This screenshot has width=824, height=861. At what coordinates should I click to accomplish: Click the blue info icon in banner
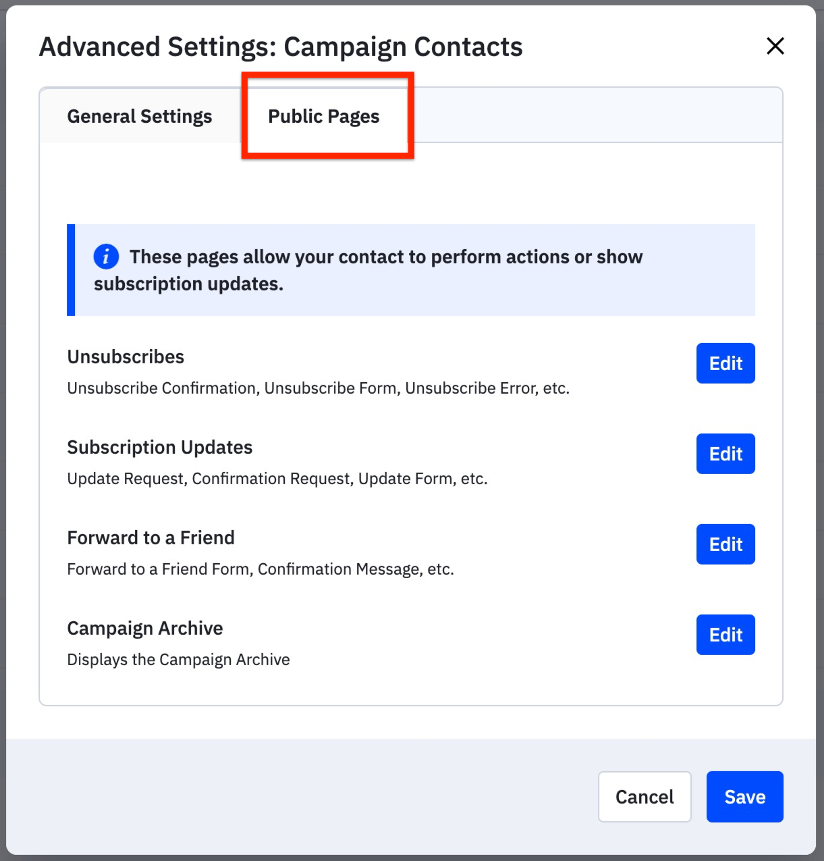106,257
